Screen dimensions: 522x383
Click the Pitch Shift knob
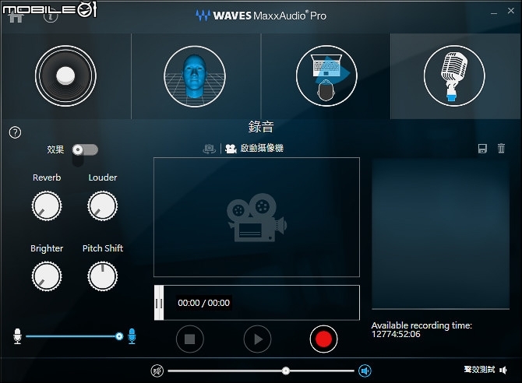pos(103,276)
